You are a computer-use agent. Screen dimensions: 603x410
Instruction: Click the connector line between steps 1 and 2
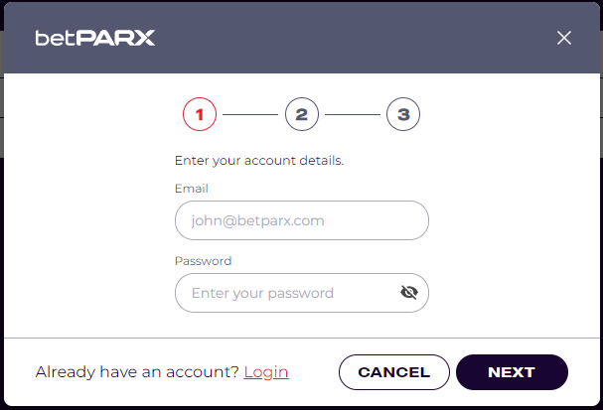tap(250, 114)
